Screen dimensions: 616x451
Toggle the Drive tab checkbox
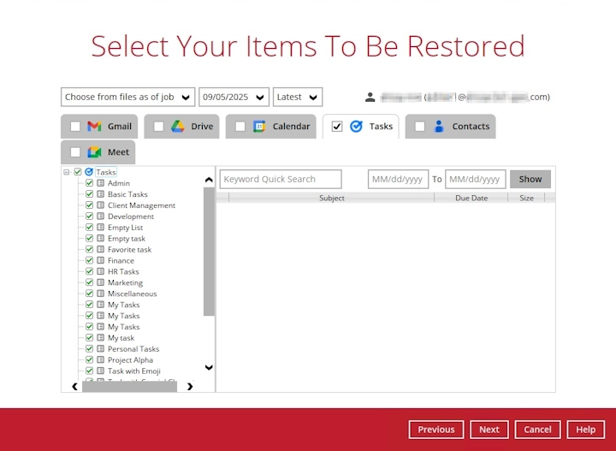pyautogui.click(x=158, y=127)
